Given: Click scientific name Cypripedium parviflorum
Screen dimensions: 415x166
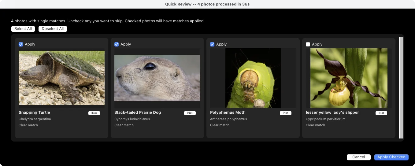Looking at the screenshot, I should click(x=325, y=119).
